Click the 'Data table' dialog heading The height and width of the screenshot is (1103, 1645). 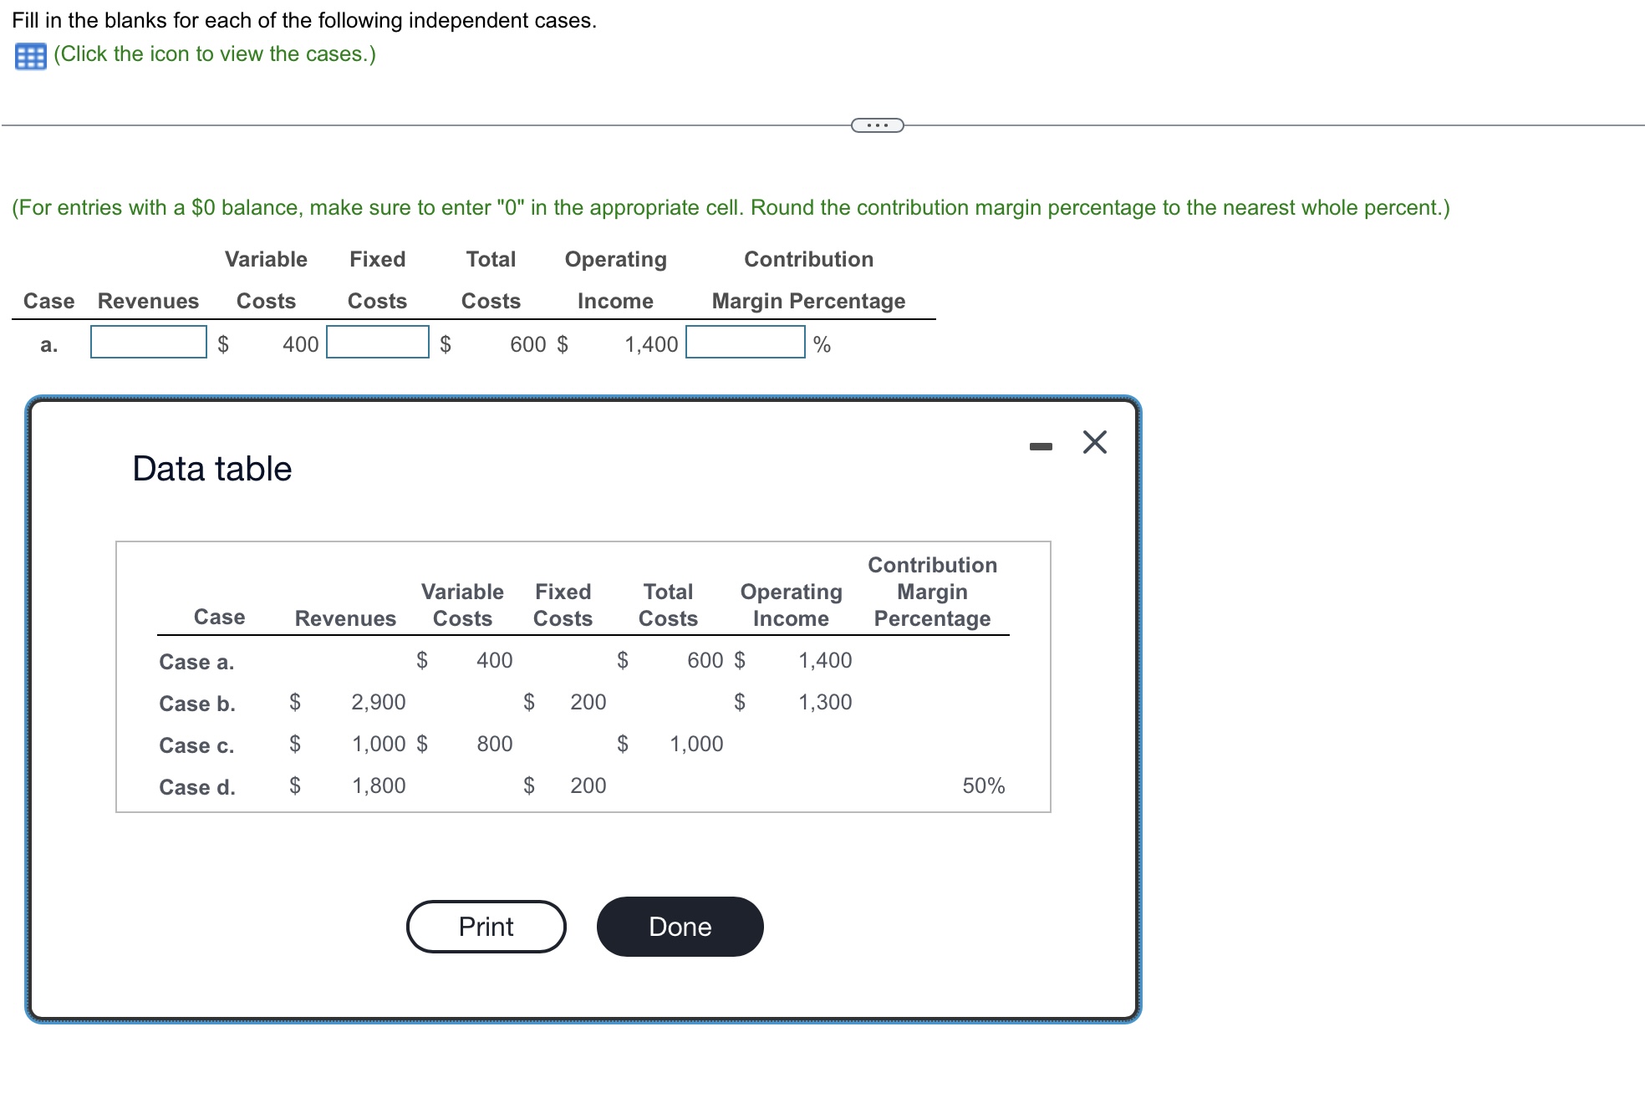[212, 469]
